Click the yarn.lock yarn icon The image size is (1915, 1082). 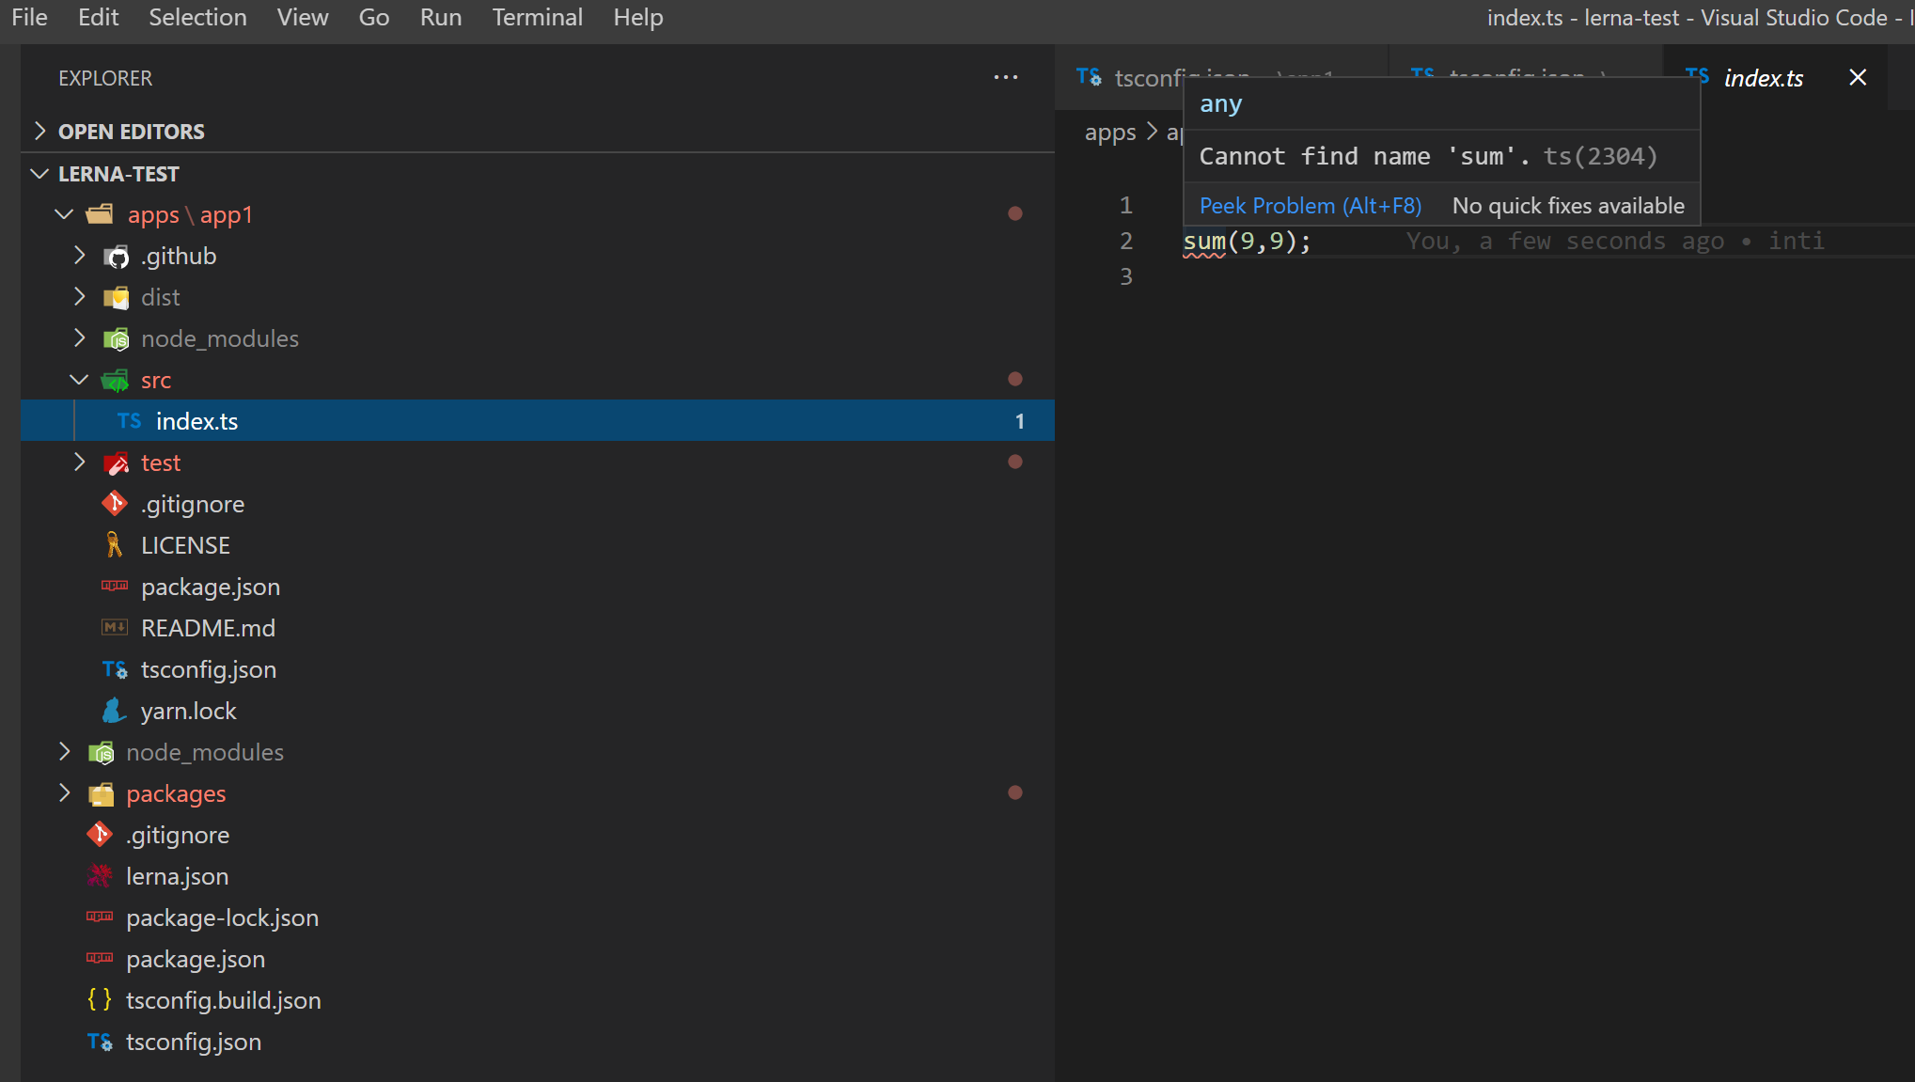click(115, 711)
